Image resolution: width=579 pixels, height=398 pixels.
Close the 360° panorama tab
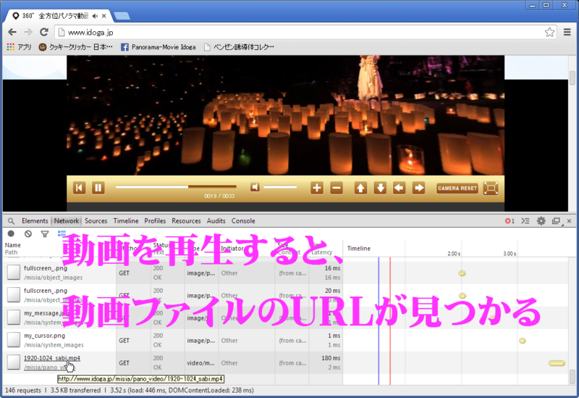pyautogui.click(x=104, y=16)
